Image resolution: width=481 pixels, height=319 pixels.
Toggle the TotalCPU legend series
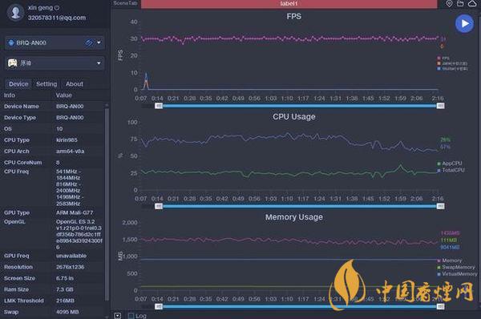[451, 170]
